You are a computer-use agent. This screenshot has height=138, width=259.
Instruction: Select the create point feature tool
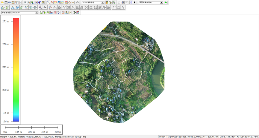[x=40, y=7]
